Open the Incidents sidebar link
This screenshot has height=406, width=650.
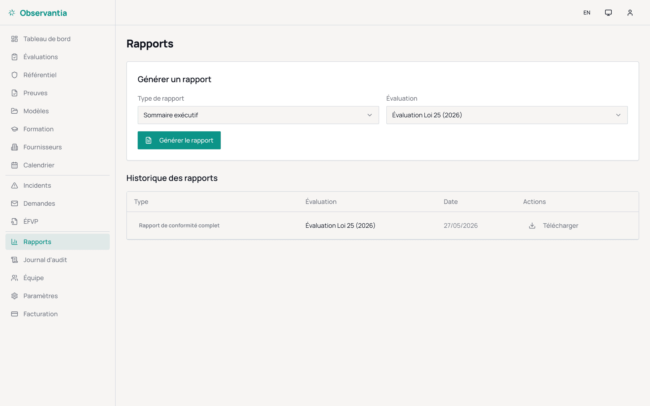tap(57, 185)
